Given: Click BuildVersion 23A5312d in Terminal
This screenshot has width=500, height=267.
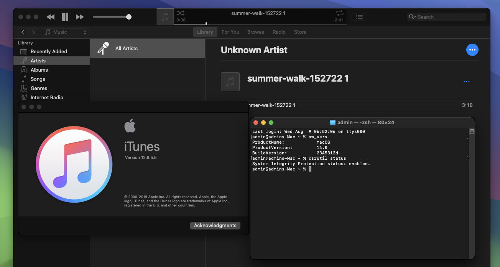Looking at the screenshot, I should pos(295,153).
